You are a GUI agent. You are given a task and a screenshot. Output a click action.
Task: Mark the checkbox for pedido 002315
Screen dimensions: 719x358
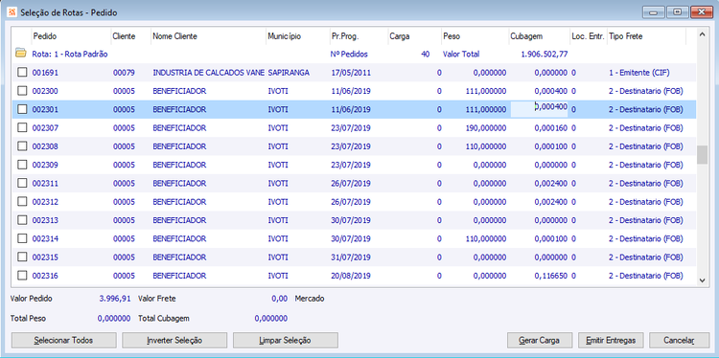coord(22,257)
